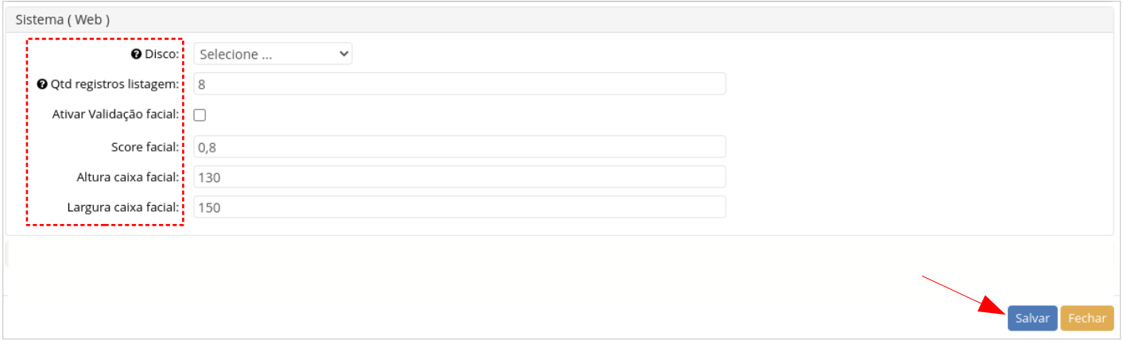
Task: Click the Score facial label
Action: [x=145, y=147]
